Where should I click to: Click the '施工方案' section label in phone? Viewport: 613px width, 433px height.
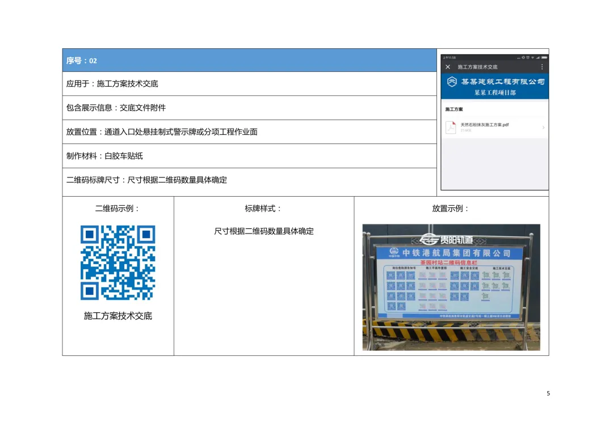[454, 109]
